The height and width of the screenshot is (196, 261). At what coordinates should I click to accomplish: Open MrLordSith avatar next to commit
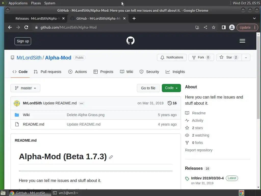click(17, 103)
